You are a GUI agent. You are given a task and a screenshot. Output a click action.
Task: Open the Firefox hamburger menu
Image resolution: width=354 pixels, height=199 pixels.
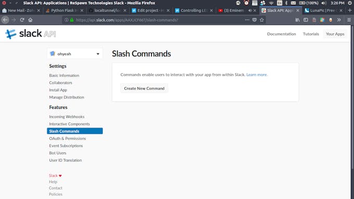click(349, 20)
